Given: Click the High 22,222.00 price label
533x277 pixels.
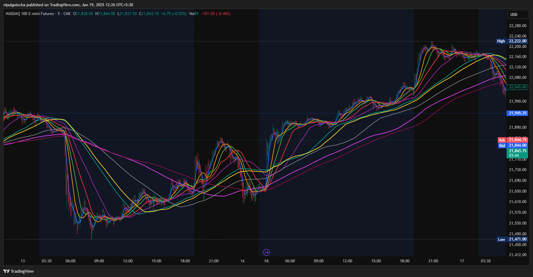Looking at the screenshot, I should 512,41.
